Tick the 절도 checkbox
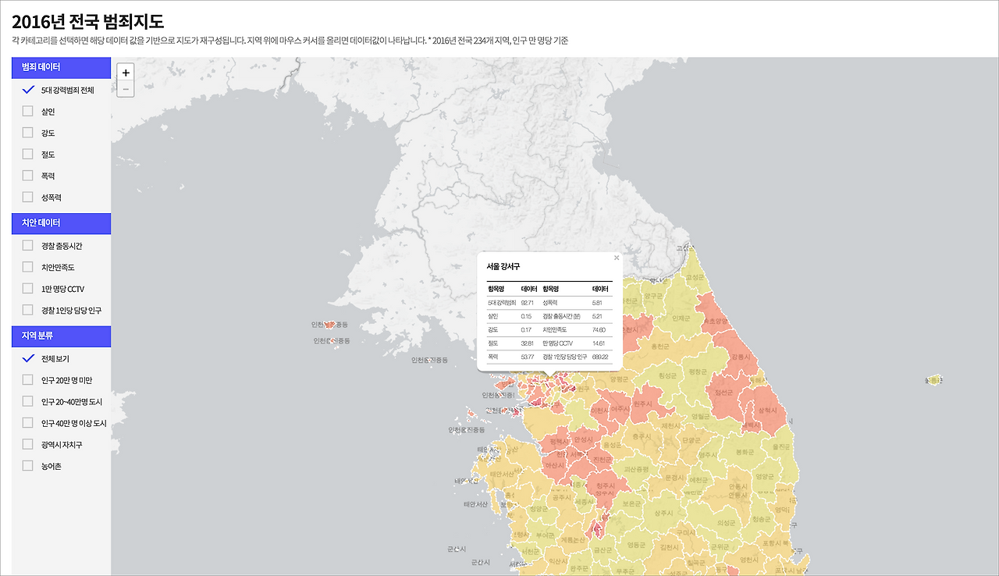This screenshot has width=999, height=576. tap(28, 155)
